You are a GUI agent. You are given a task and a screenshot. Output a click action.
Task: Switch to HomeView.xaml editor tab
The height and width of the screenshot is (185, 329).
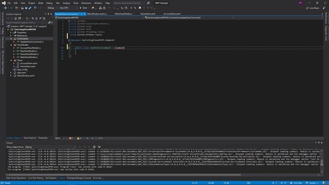tap(148, 14)
